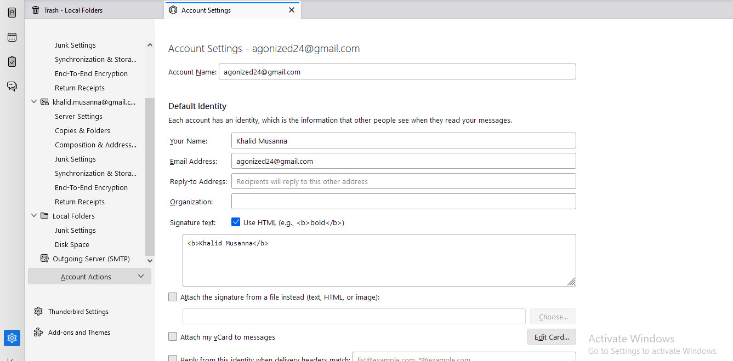Select the Account Settings tab
Screen dimensions: 733x361
[x=232, y=10]
